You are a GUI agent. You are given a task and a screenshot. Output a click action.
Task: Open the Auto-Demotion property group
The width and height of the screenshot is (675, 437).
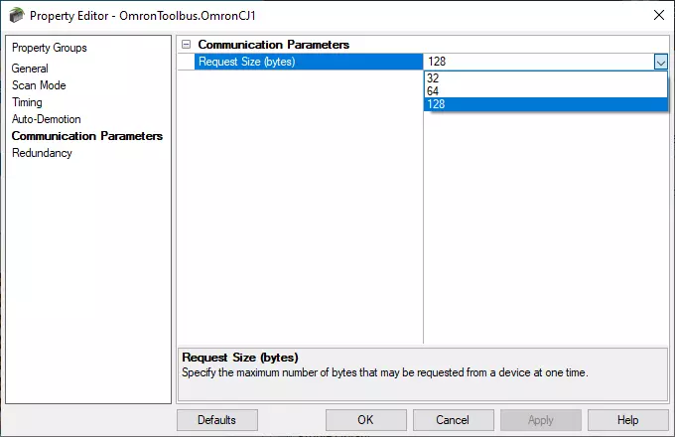(x=46, y=119)
